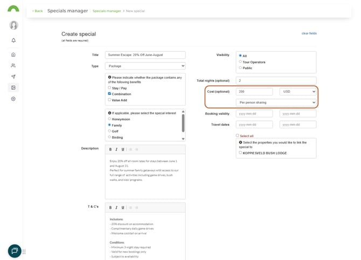
Task: Go Back using the header link
Action: (x=37, y=11)
